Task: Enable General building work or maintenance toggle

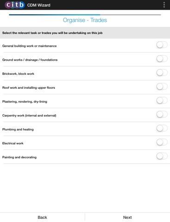Action: point(162,45)
